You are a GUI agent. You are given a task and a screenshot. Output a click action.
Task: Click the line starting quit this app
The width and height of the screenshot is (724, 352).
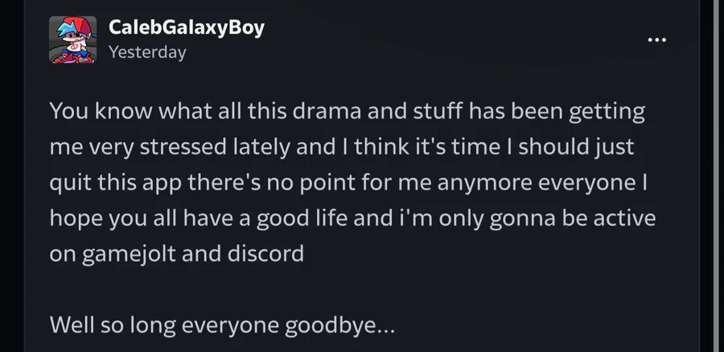[348, 182]
